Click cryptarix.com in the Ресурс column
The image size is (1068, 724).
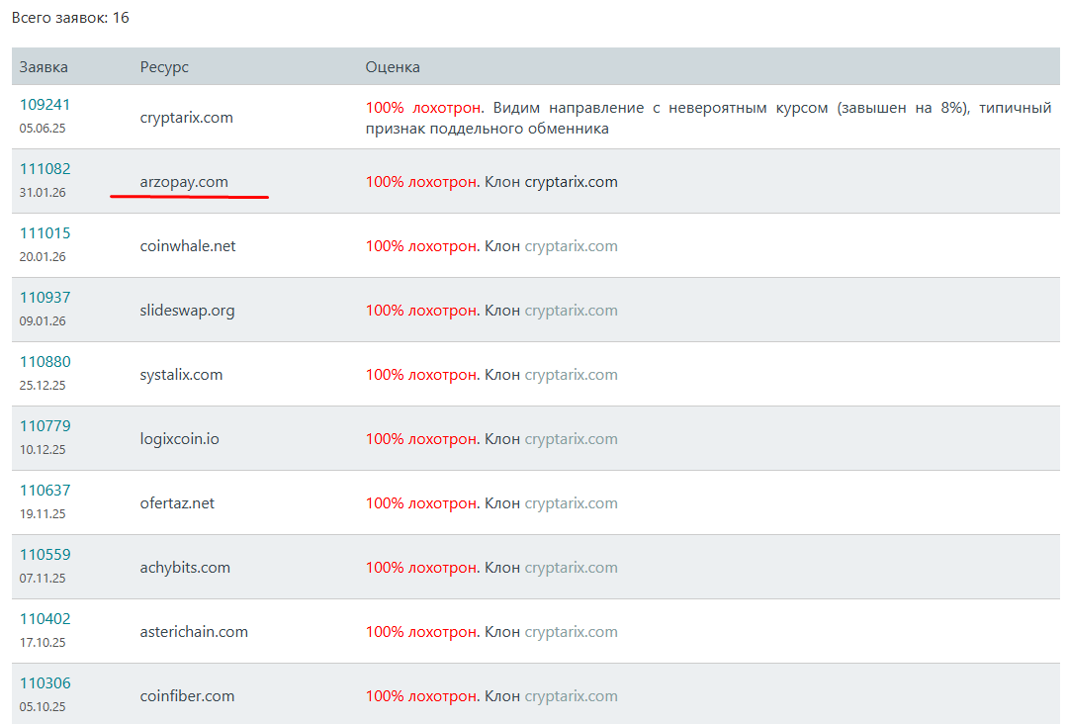pos(187,118)
